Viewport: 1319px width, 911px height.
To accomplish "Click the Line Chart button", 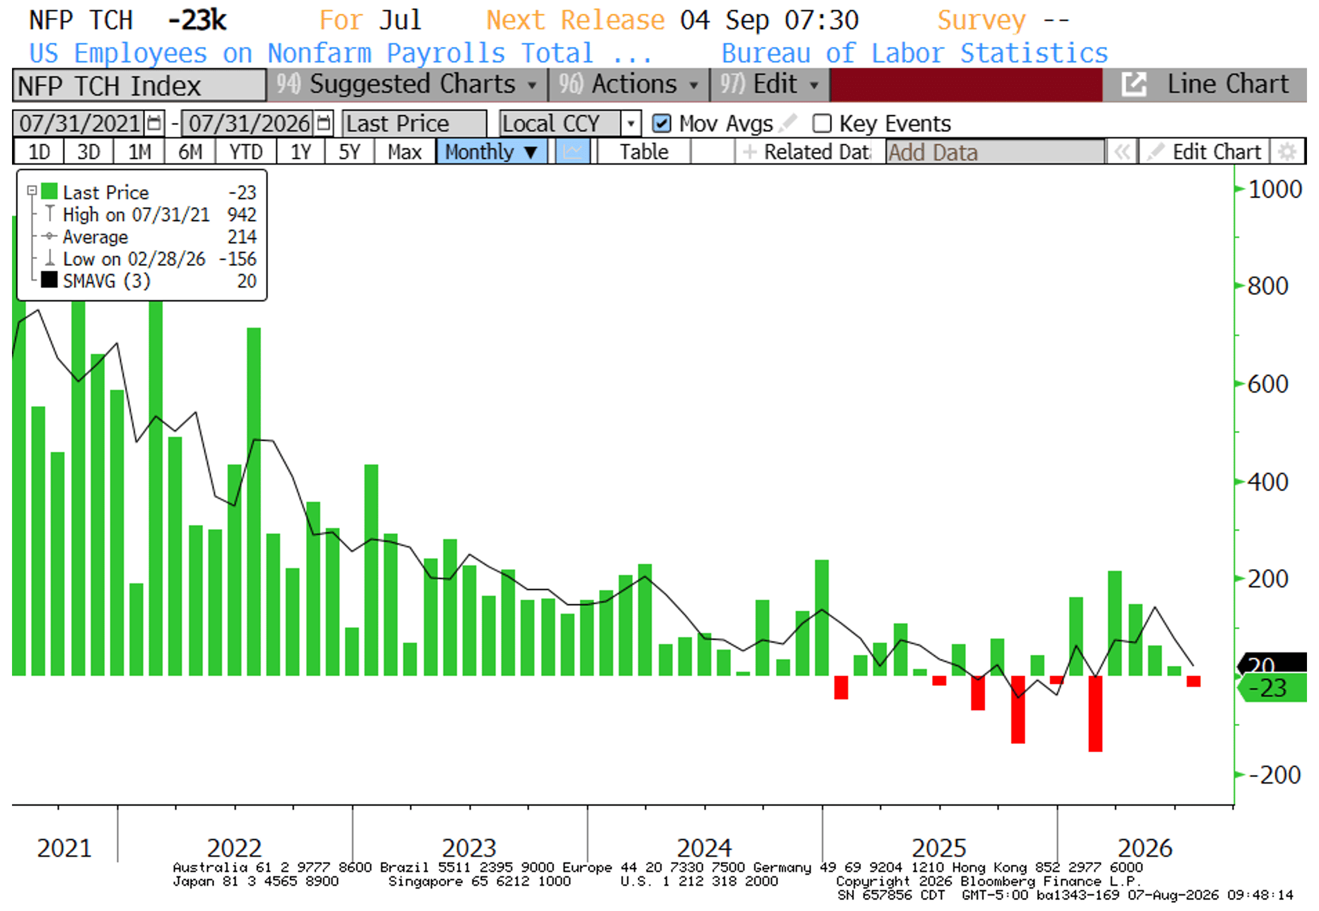I will pyautogui.click(x=1205, y=85).
